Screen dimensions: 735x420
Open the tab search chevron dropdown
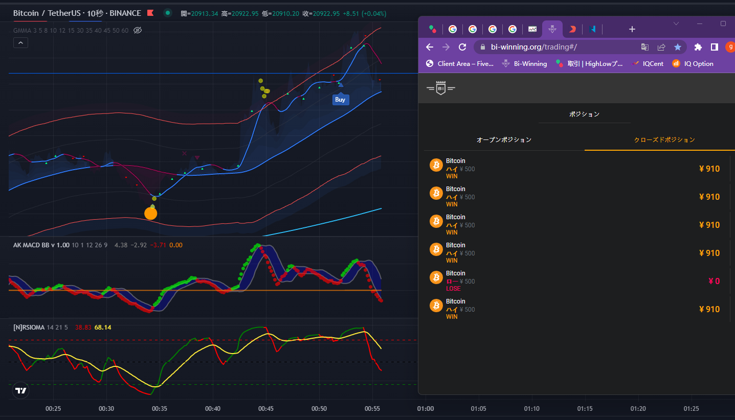tap(676, 24)
